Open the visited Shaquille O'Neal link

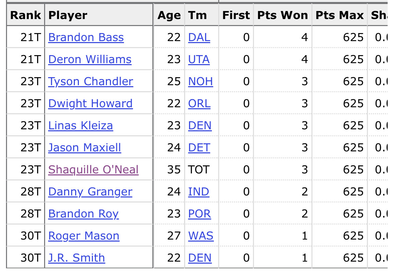[x=93, y=170]
